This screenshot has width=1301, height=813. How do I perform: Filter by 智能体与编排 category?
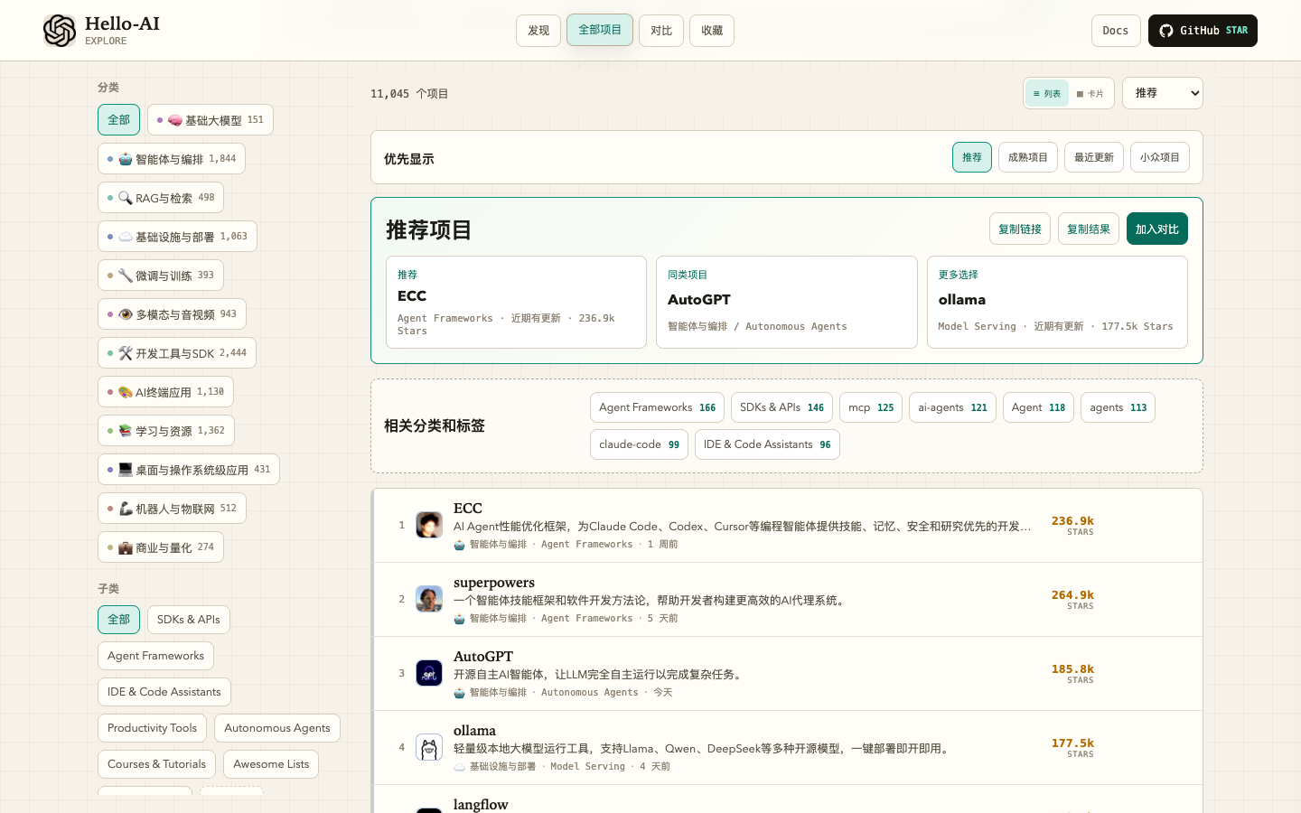172,159
